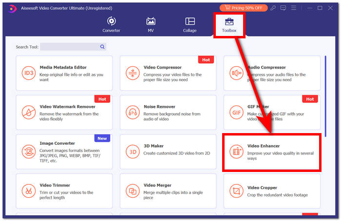Click the Video Compressor icon

pos(133,73)
